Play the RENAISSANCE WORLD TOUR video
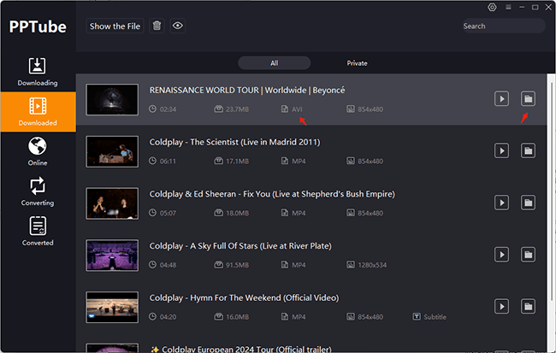 (501, 99)
